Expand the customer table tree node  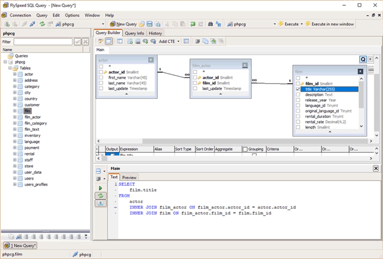[x=15, y=105]
